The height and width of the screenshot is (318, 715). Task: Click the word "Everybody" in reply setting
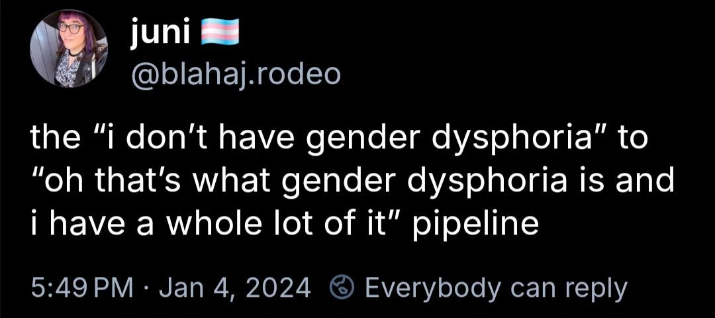433,288
